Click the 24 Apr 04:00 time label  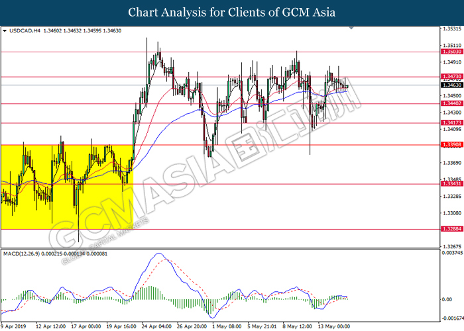(x=156, y=326)
